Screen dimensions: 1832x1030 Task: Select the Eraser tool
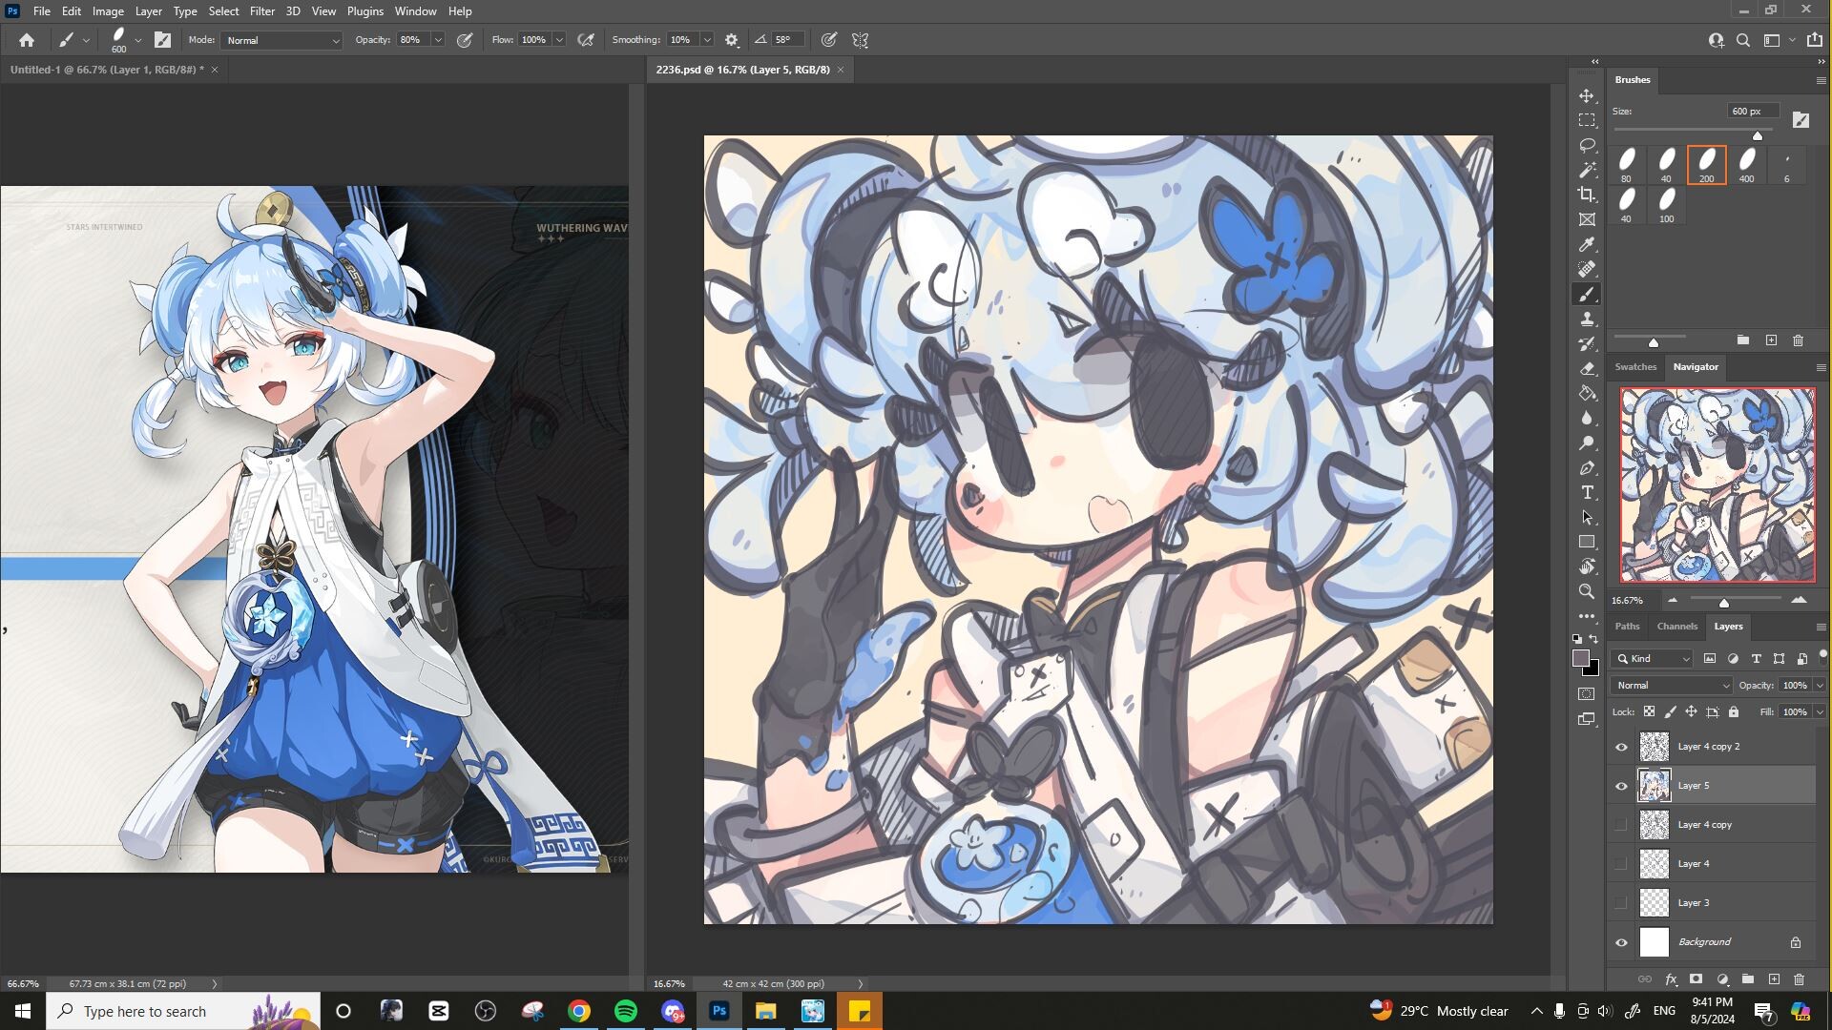1587,368
